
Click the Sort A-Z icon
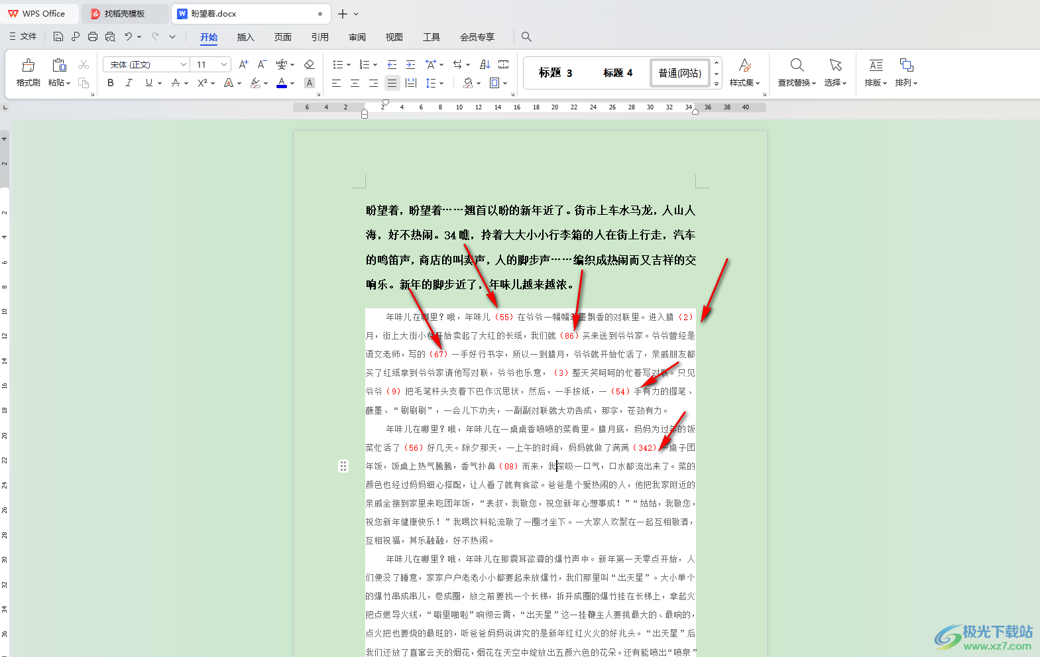point(485,64)
